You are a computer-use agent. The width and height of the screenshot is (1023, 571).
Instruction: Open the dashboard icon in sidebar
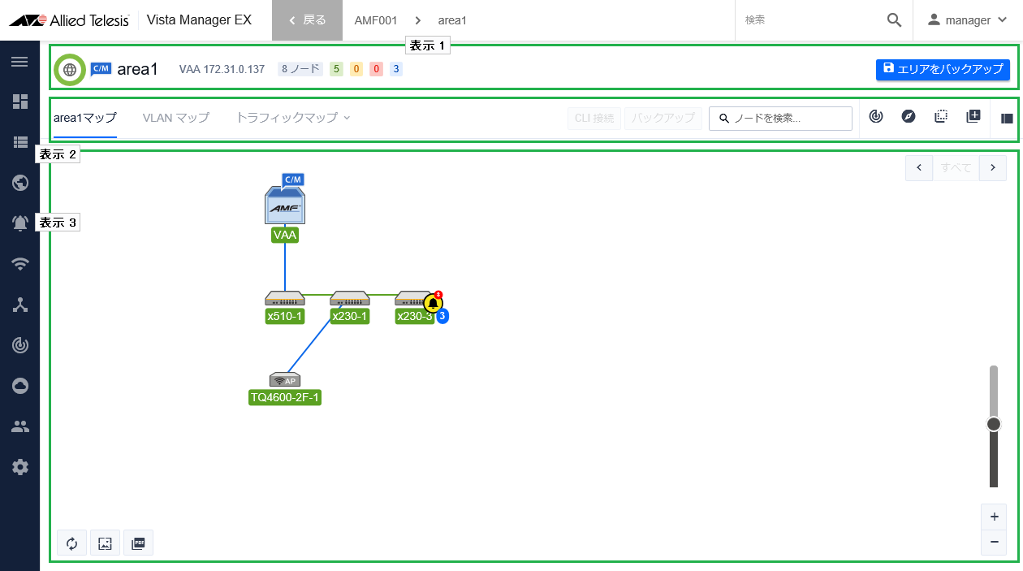[x=19, y=102]
